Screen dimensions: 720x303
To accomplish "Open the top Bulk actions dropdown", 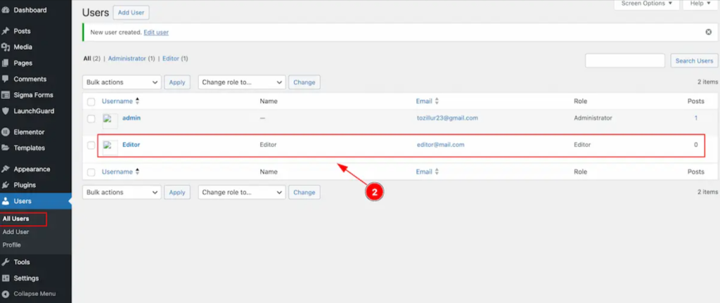I will click(x=122, y=82).
